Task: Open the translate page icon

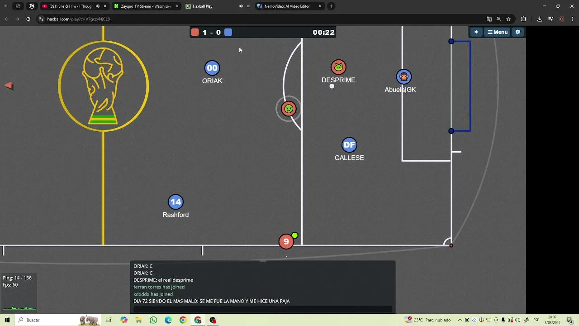Action: coord(489,19)
